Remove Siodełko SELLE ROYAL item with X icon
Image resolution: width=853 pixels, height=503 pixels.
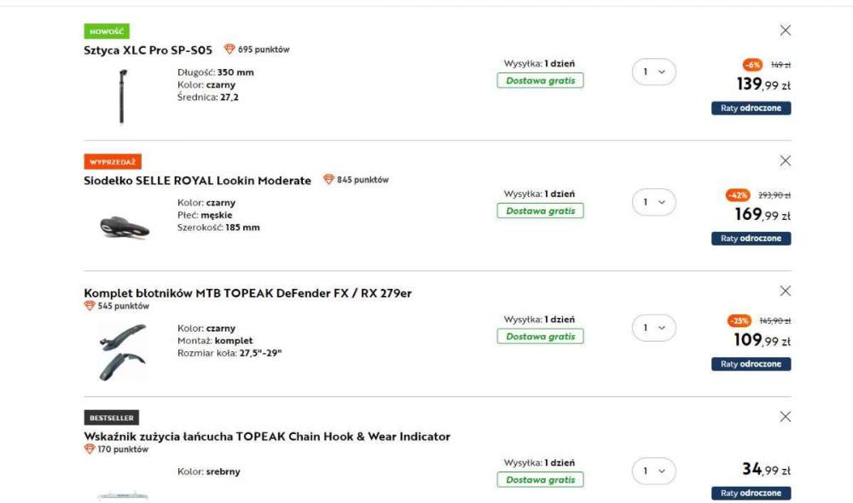[785, 160]
